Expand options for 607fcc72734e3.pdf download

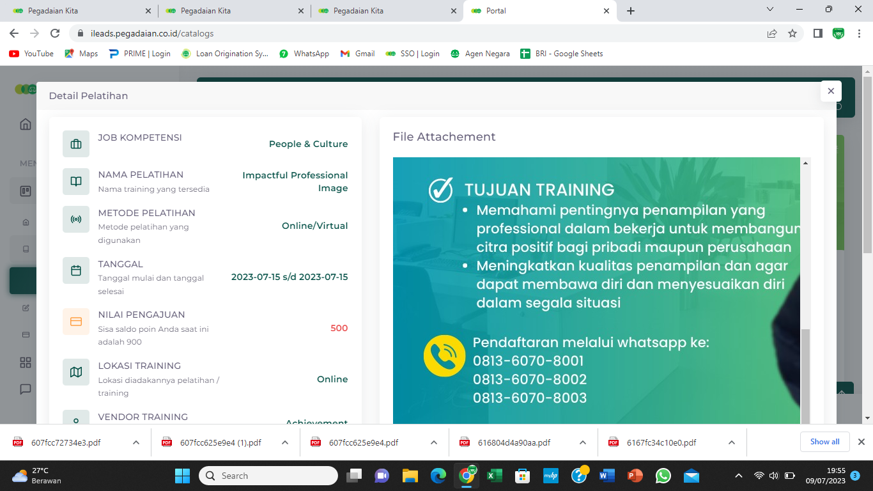pyautogui.click(x=136, y=442)
